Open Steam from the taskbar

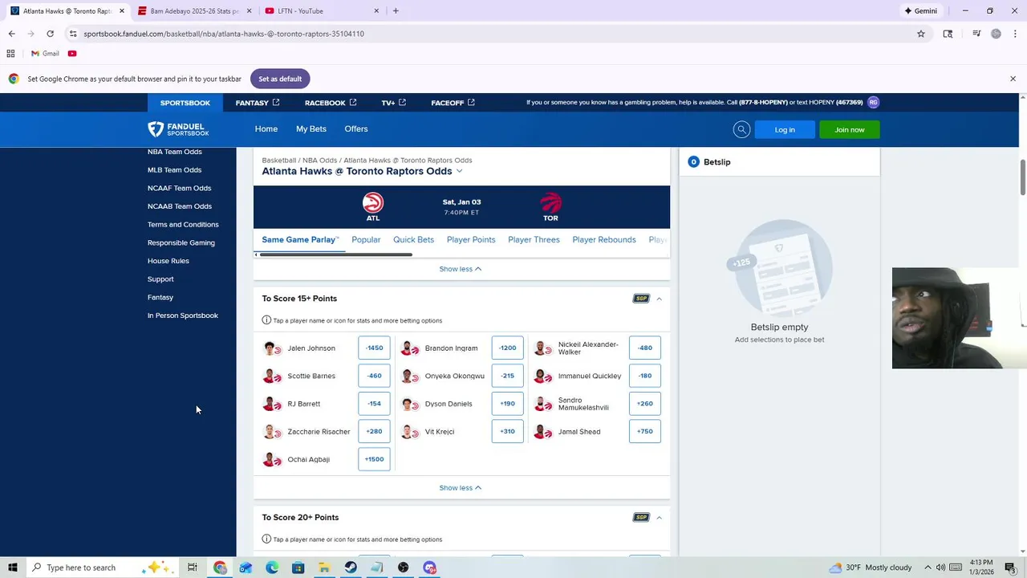pyautogui.click(x=351, y=568)
